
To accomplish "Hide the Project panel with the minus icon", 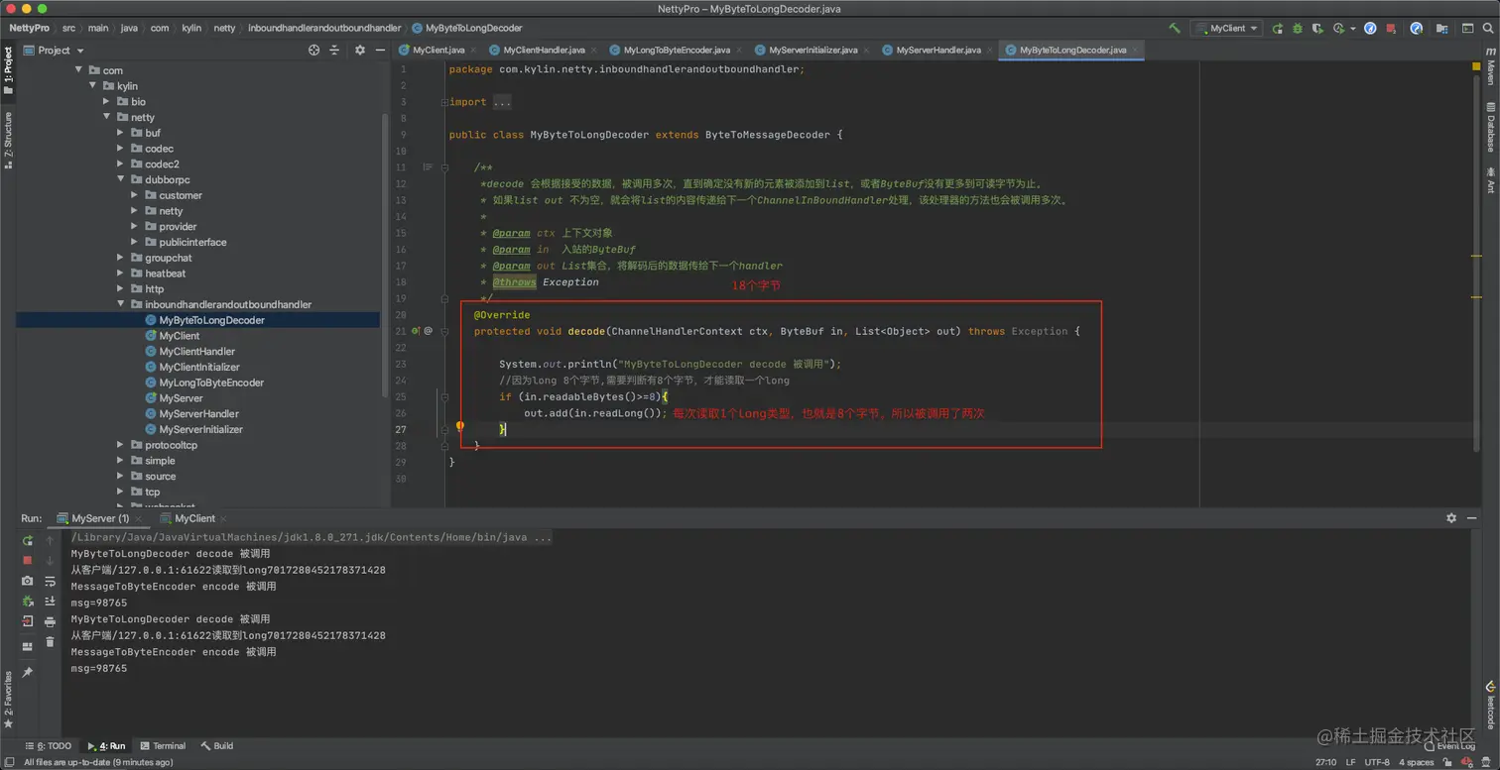I will [x=380, y=50].
